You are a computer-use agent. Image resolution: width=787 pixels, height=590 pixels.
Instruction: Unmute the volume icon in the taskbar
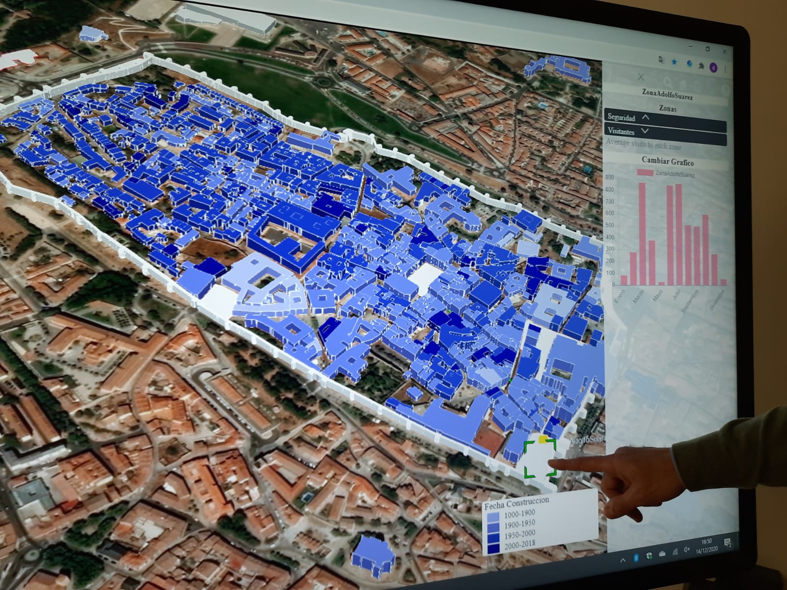click(687, 550)
